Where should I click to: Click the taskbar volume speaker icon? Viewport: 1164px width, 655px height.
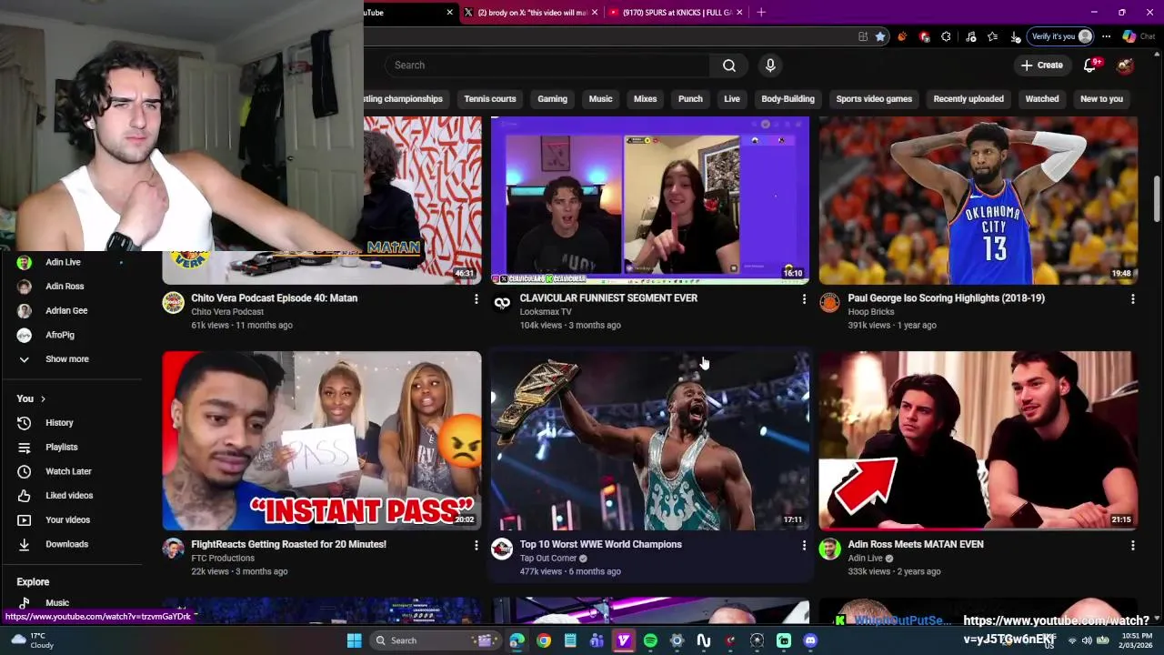tap(1087, 640)
